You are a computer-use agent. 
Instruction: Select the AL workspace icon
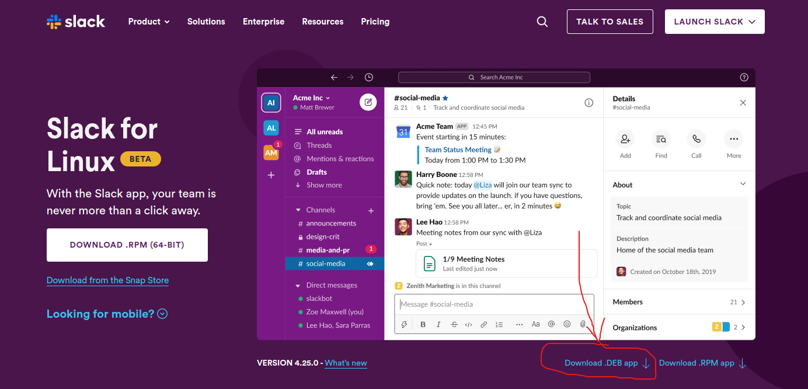click(x=271, y=128)
